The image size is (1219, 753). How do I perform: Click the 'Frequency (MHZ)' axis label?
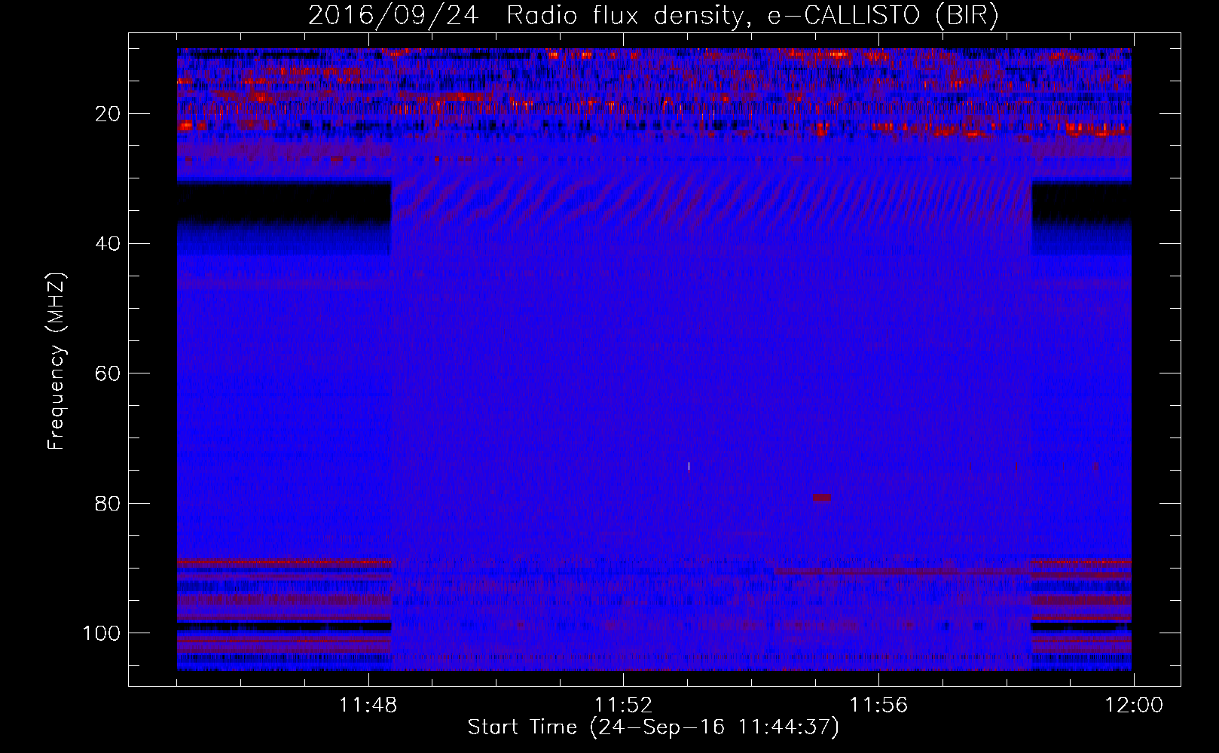pyautogui.click(x=57, y=361)
